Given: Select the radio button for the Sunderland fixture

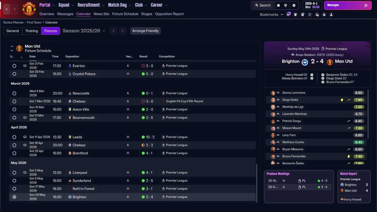Looking at the screenshot, I should pyautogui.click(x=14, y=180).
